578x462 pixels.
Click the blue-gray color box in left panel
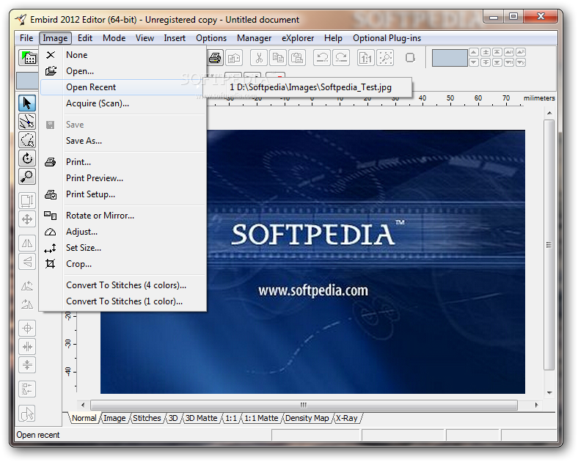click(x=27, y=81)
